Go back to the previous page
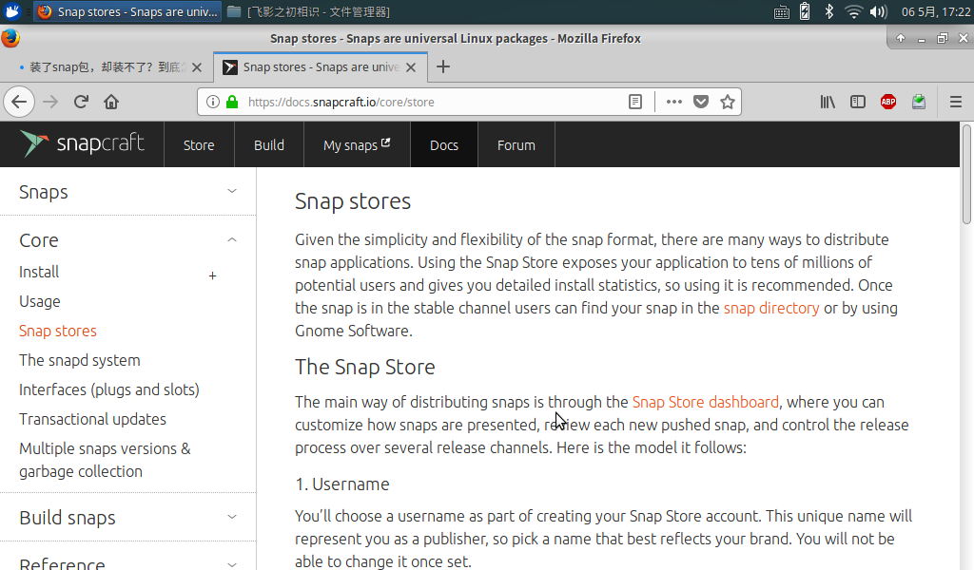The width and height of the screenshot is (974, 570). [19, 102]
